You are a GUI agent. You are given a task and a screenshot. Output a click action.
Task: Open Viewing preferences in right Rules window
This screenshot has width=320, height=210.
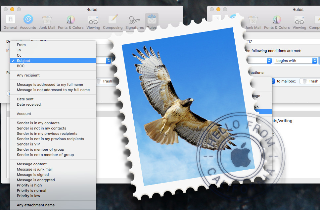pos(299,22)
